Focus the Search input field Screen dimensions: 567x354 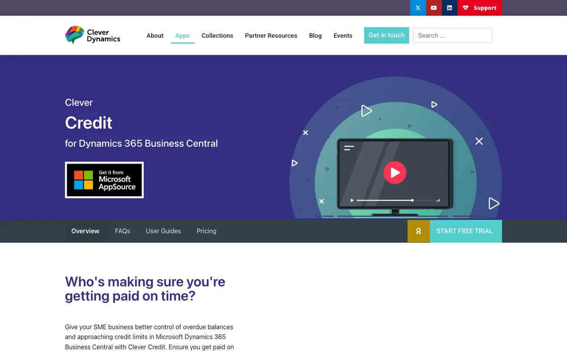tap(453, 35)
